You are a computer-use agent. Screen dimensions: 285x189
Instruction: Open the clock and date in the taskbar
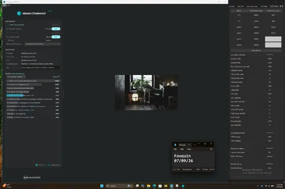coord(279,186)
